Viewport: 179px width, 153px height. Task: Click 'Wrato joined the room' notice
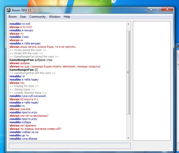coord(28,50)
